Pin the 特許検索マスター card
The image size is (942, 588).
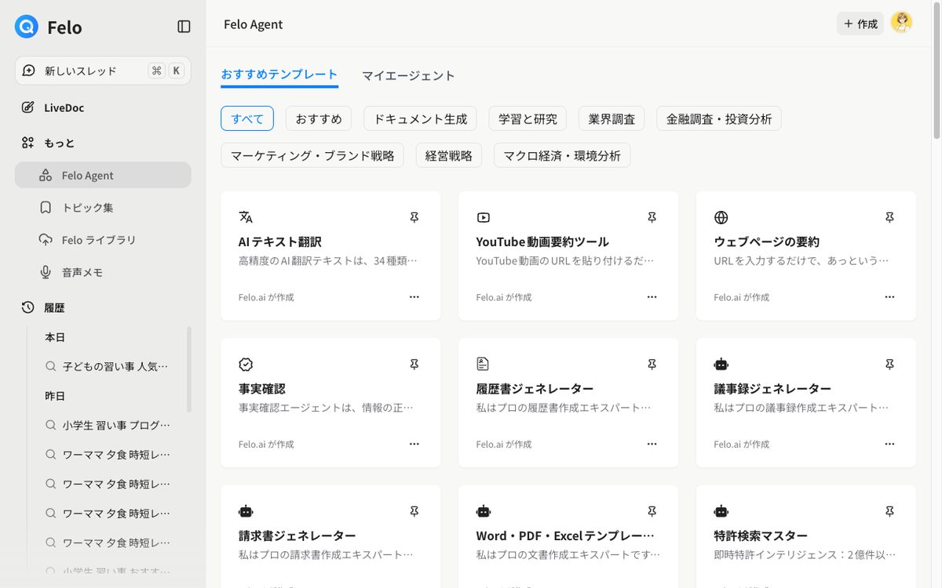(889, 511)
